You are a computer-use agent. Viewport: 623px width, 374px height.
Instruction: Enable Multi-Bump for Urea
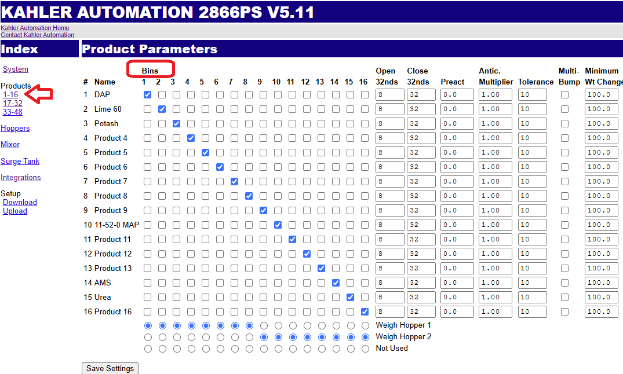tap(564, 298)
